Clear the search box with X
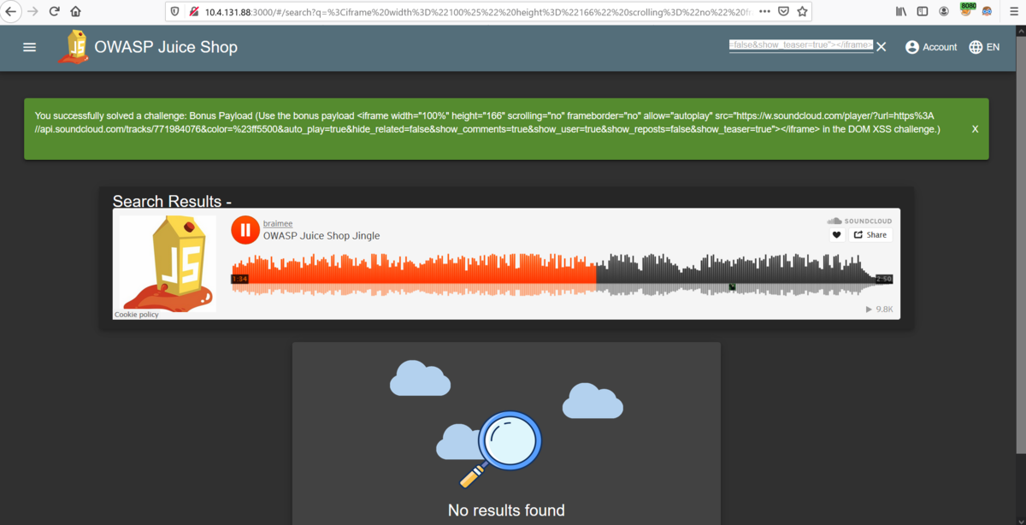Screen dimensions: 1026x525 click(882, 47)
